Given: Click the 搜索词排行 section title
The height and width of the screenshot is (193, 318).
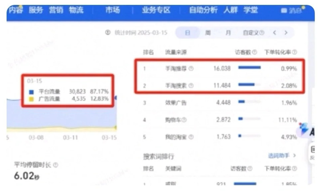Looking at the screenshot, I should (x=159, y=157).
